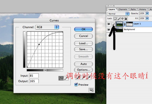Click the Auto button
Viewport: 152px width, 104px height.
pos(83,64)
